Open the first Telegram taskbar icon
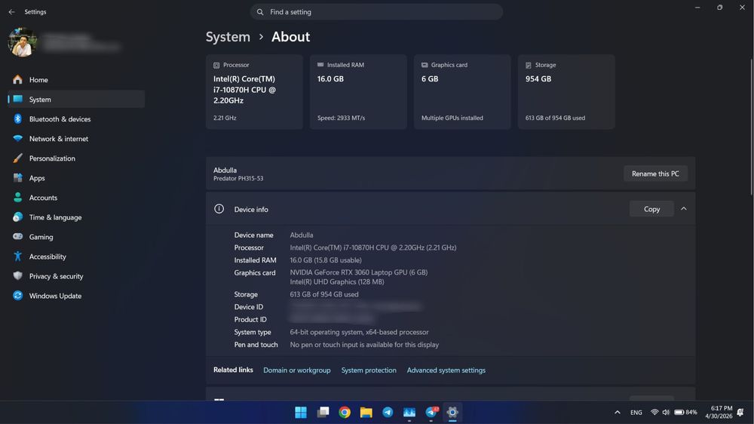The height and width of the screenshot is (424, 754). tap(388, 413)
